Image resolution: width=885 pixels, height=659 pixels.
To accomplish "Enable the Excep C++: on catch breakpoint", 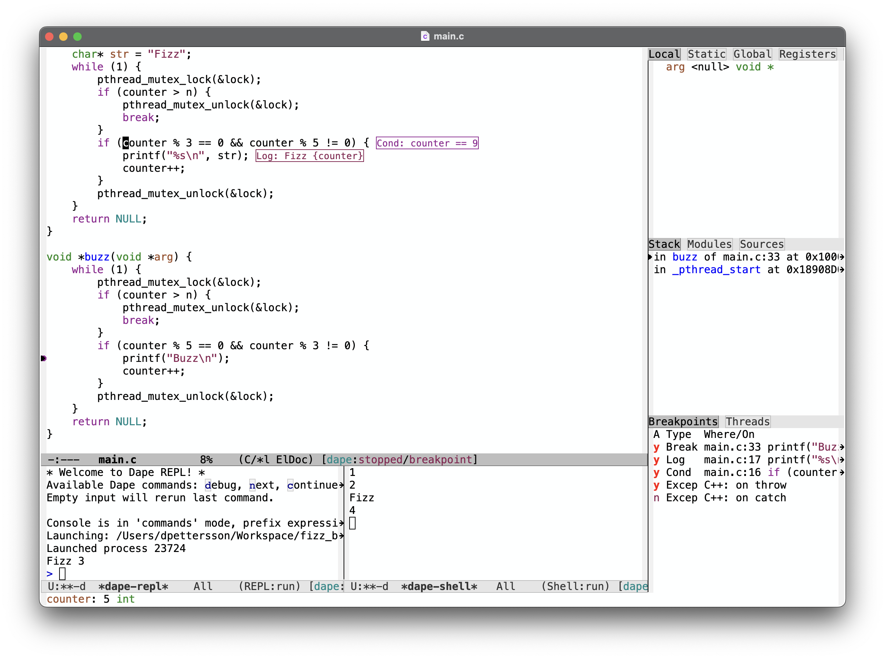I will coord(656,498).
